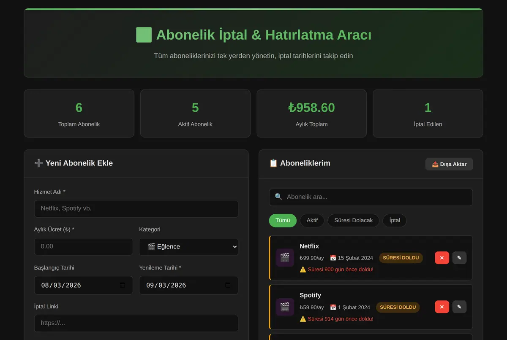The width and height of the screenshot is (507, 340).
Task: Click the Spotify subscription title
Action: pos(311,295)
